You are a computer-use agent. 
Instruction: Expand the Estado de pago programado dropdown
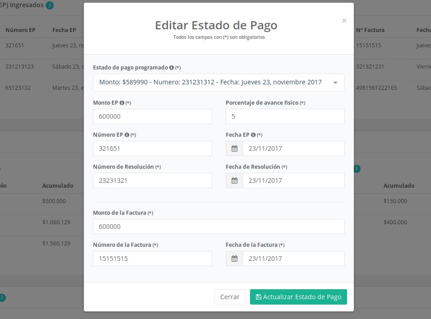212,83
